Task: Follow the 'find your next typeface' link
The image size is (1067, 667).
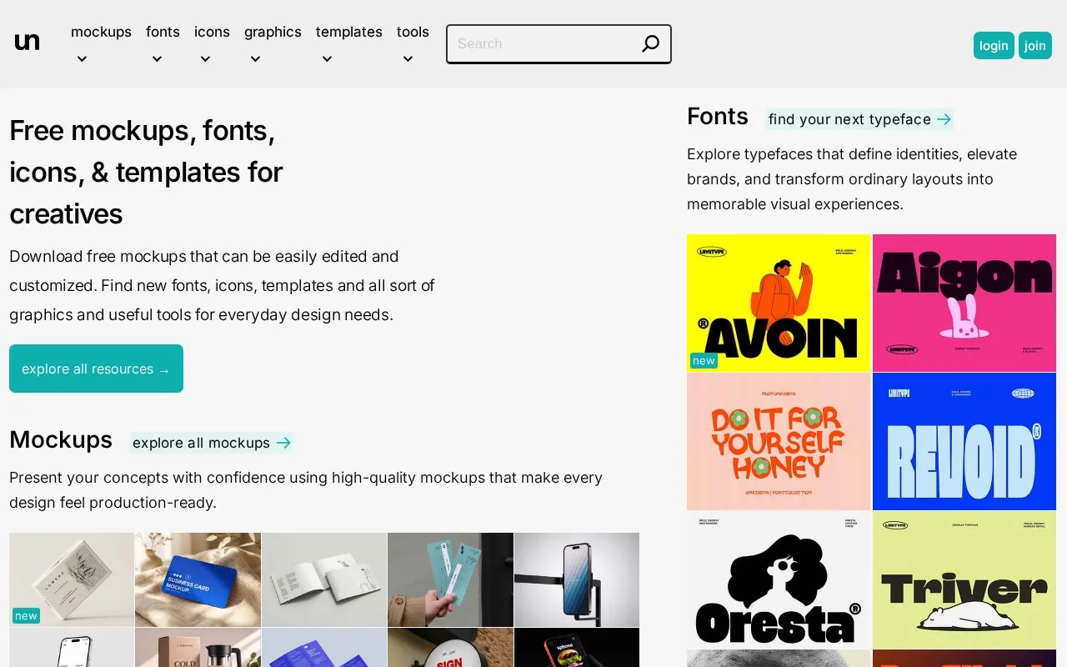Action: [x=859, y=119]
